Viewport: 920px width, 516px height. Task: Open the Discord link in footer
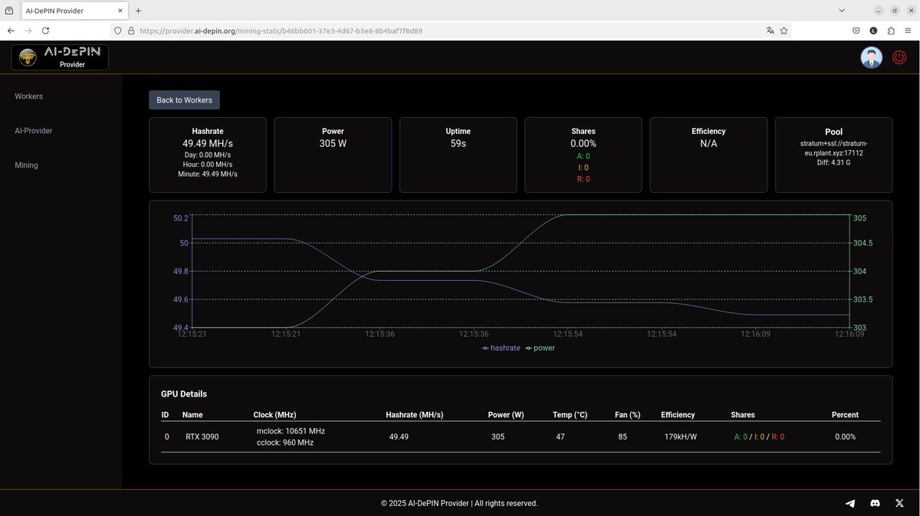tap(875, 503)
